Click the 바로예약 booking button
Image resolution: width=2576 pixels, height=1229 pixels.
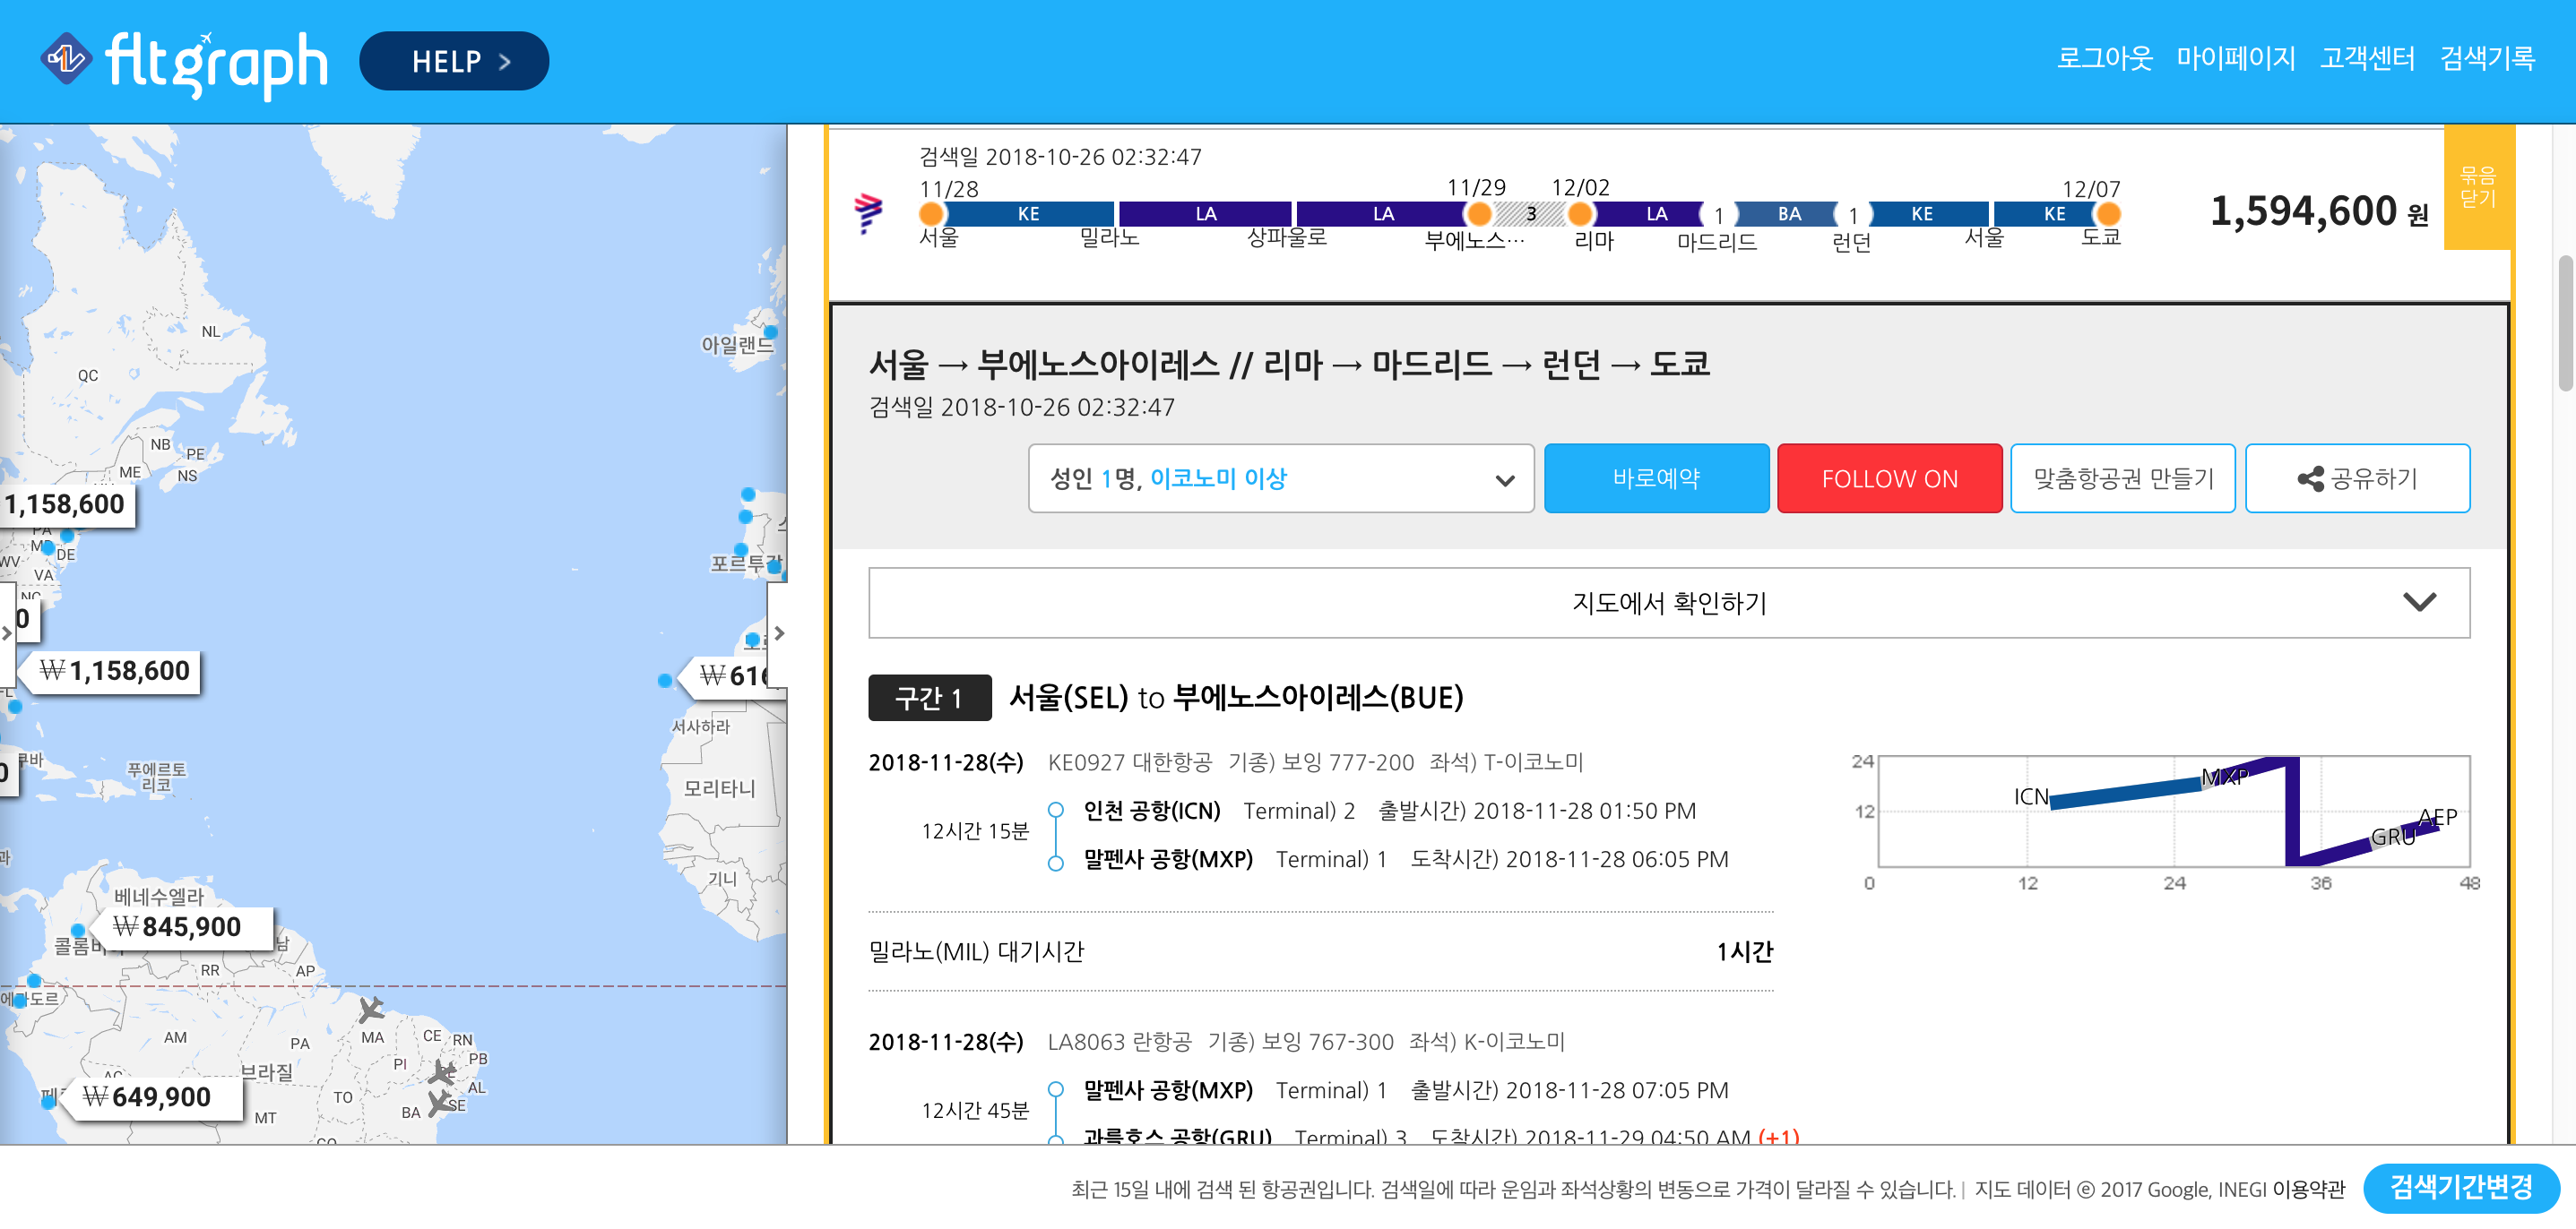tap(1657, 478)
